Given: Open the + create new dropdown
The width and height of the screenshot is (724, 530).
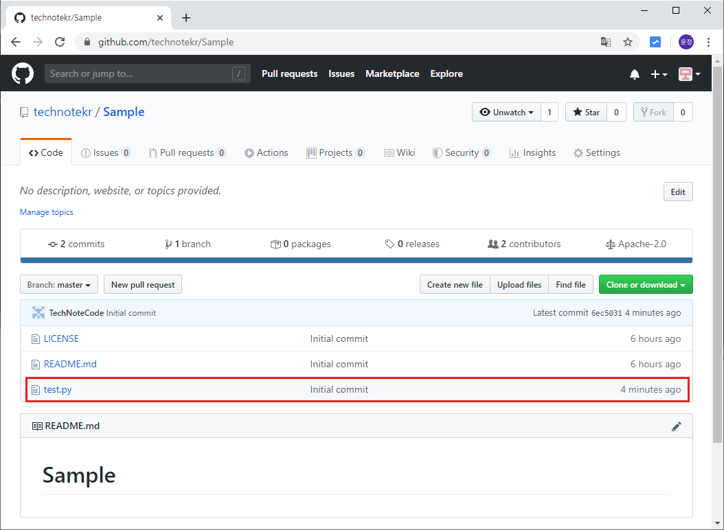Looking at the screenshot, I should pos(659,73).
